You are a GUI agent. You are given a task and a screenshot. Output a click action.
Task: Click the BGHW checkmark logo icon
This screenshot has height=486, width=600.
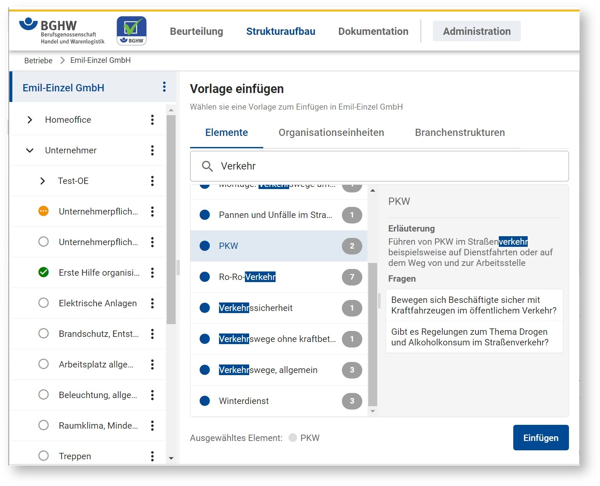coord(131,31)
